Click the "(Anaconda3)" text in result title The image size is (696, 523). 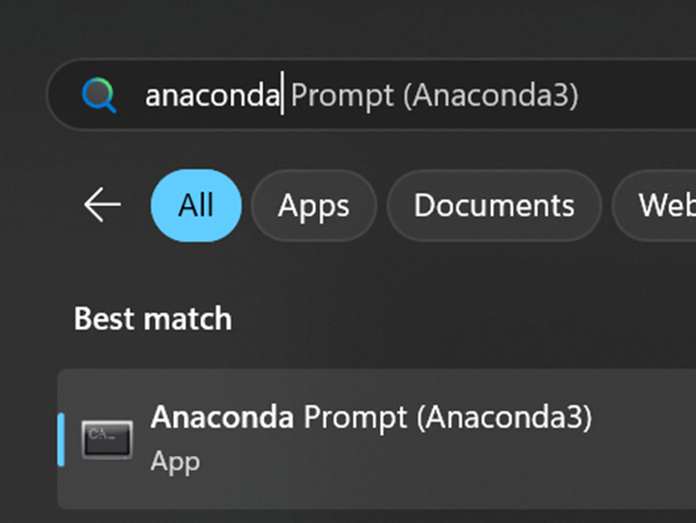point(505,418)
